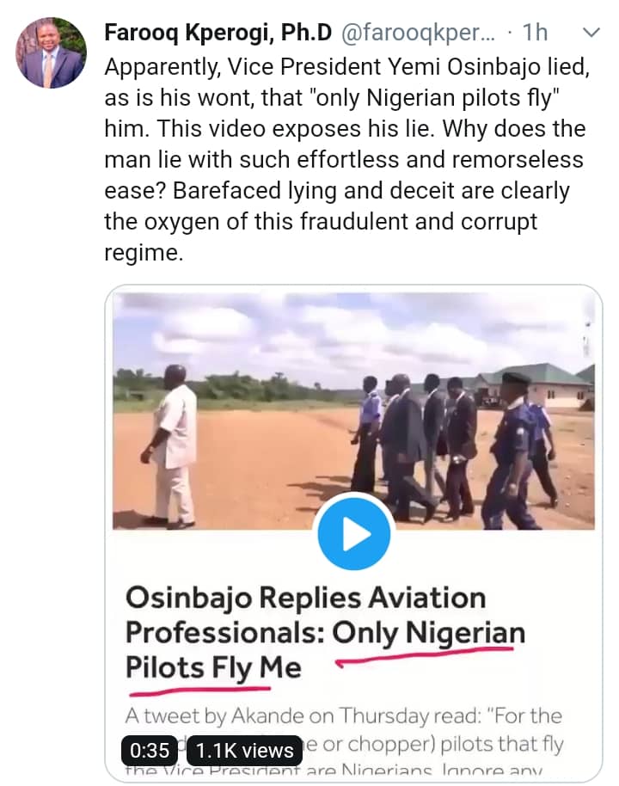Click the underlined "Pilots Fly Me" text
Image resolution: width=619 pixels, height=786 pixels.
click(213, 668)
